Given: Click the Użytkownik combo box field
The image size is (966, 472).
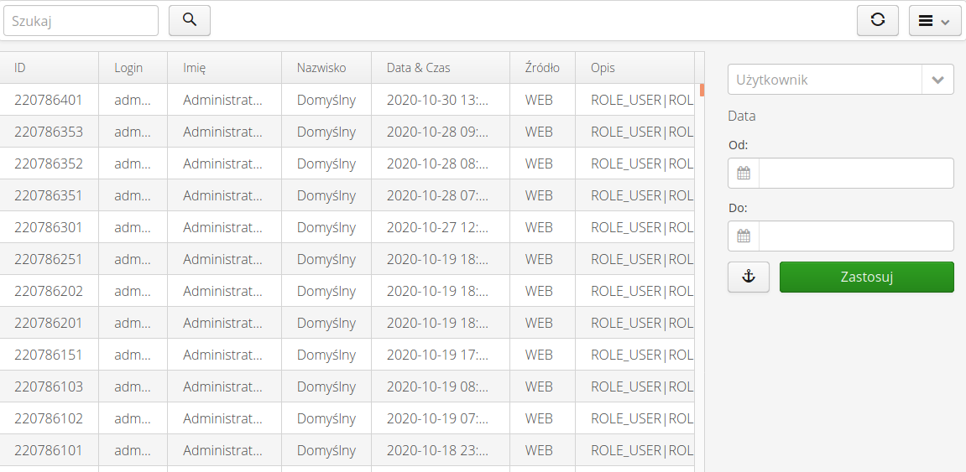Looking at the screenshot, I should [824, 80].
